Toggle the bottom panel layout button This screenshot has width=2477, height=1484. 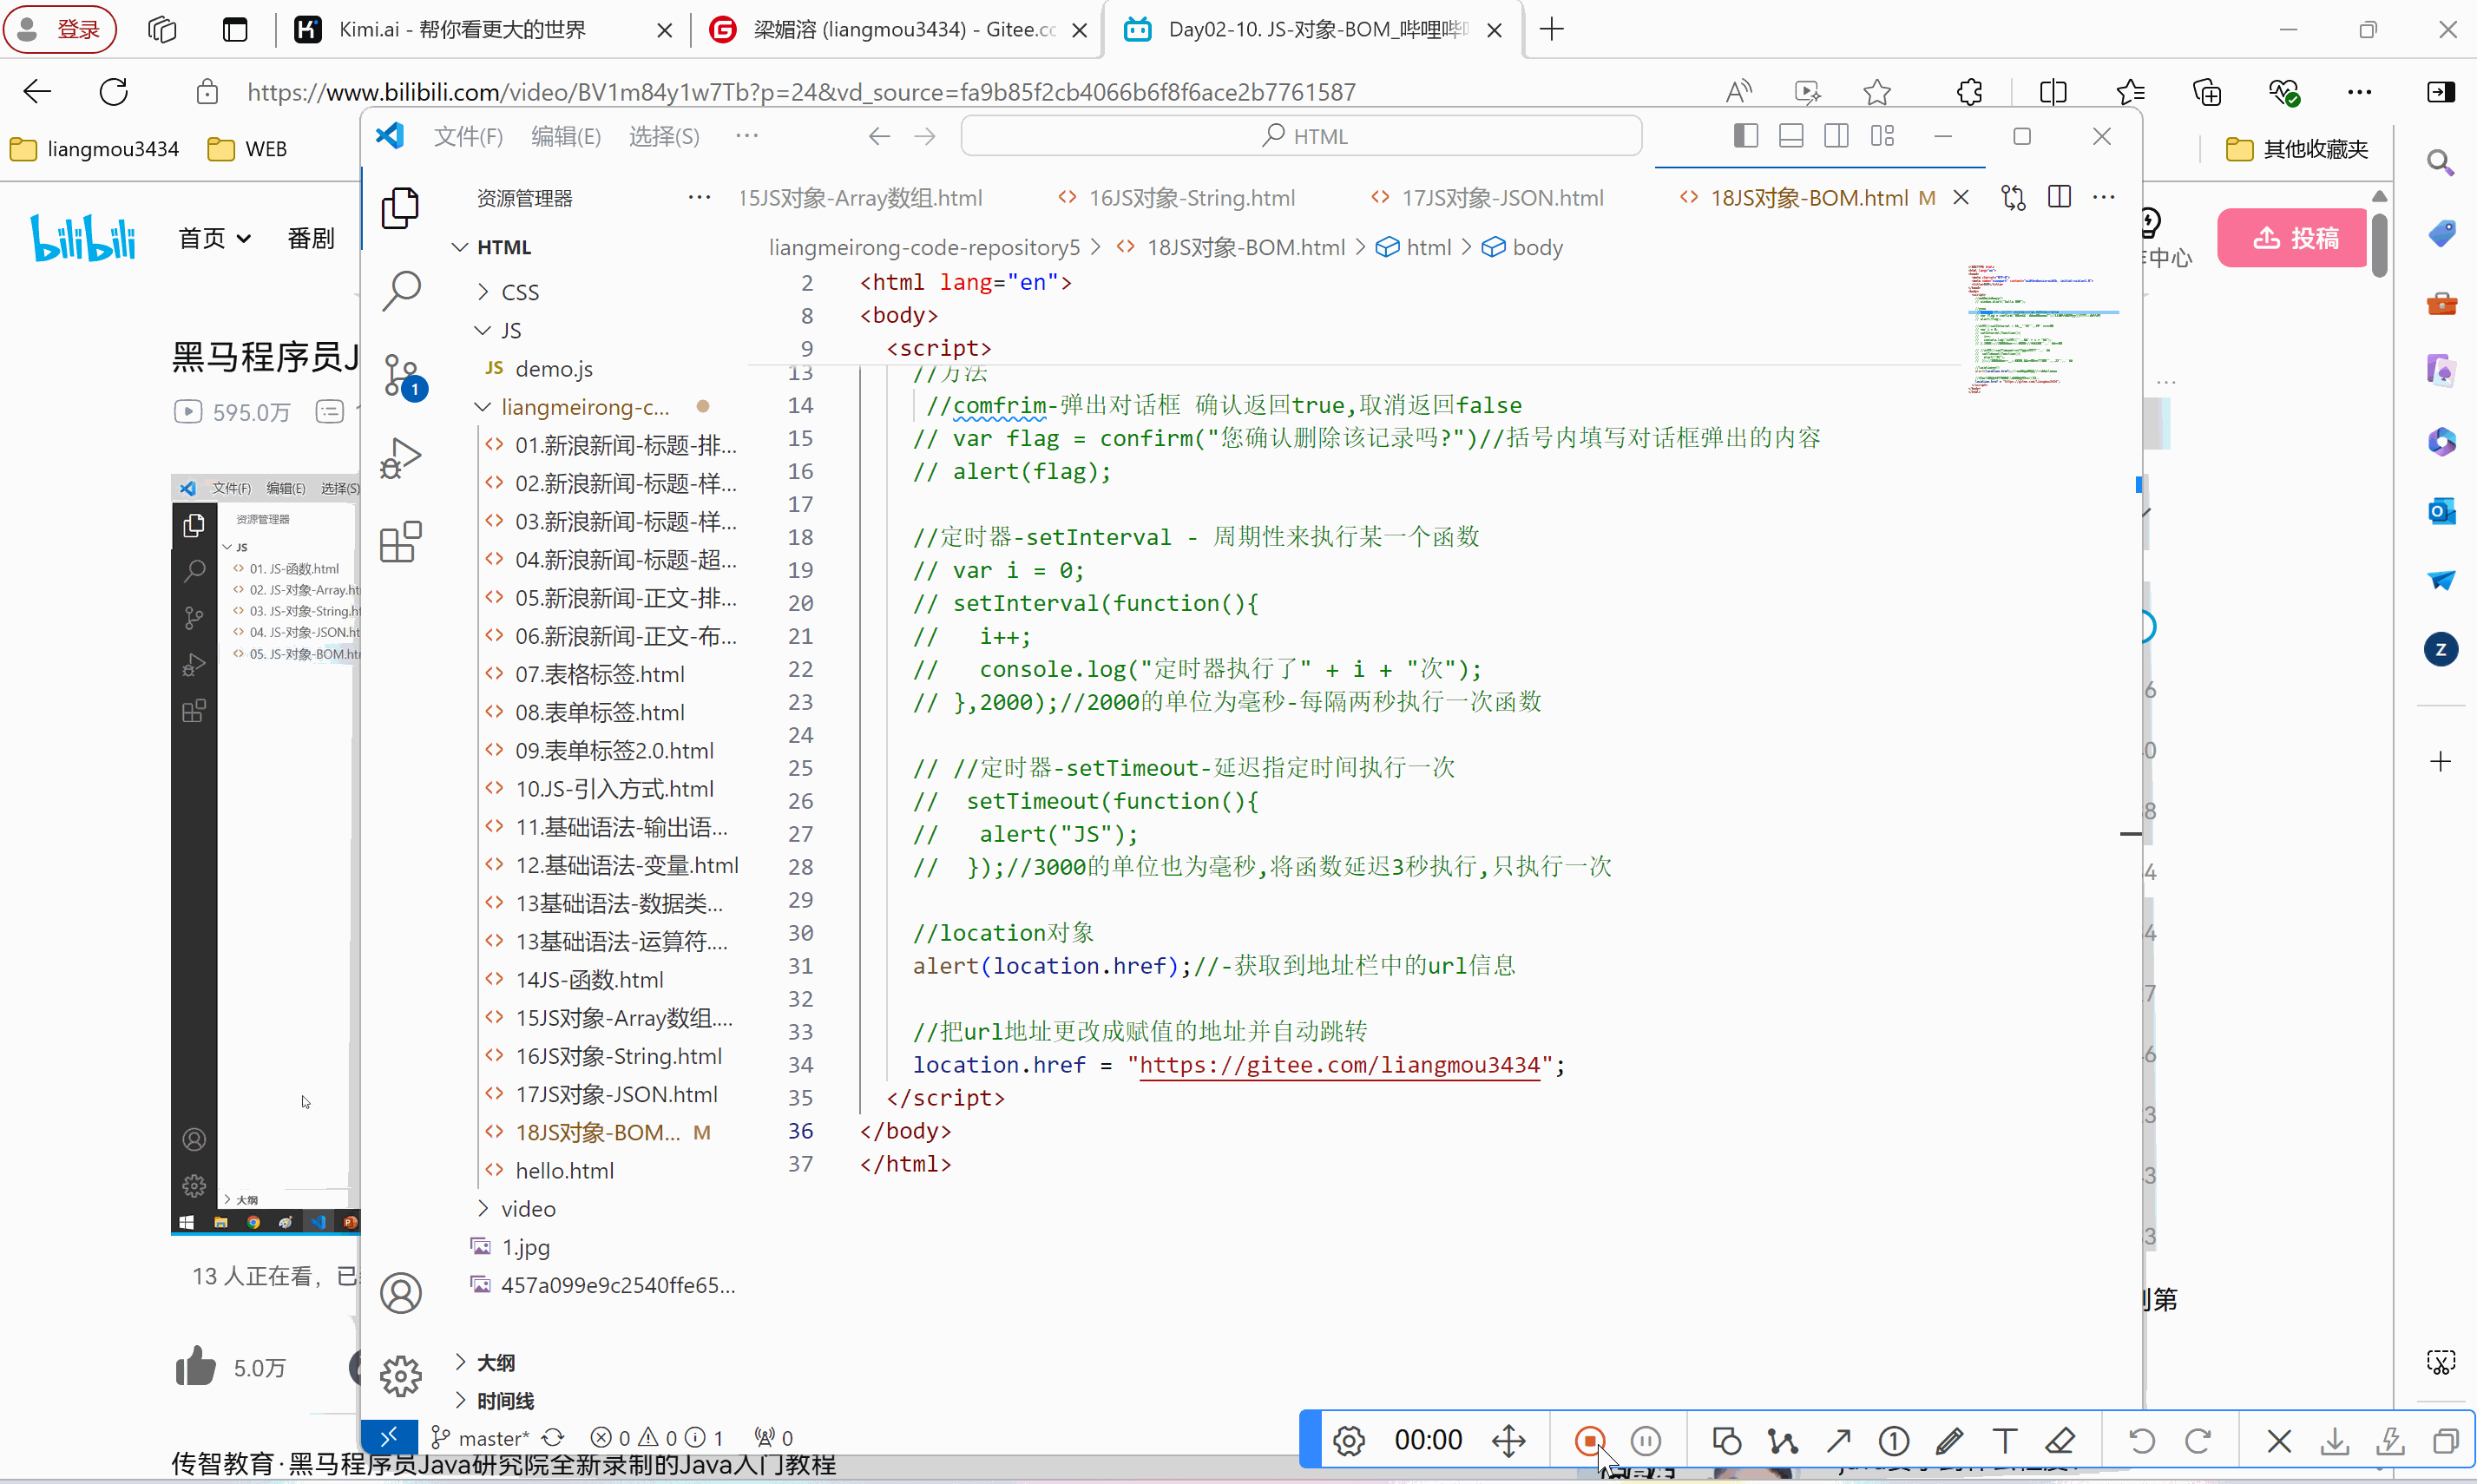1791,136
